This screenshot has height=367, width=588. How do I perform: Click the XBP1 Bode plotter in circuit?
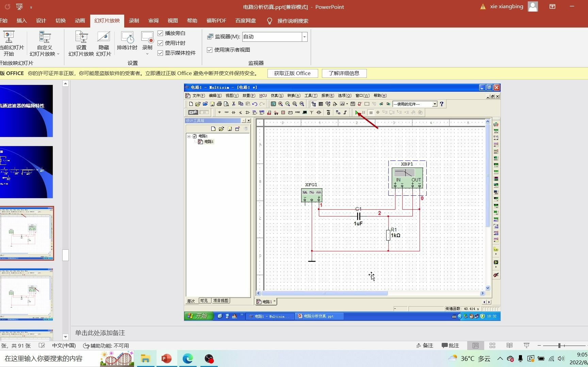point(407,178)
